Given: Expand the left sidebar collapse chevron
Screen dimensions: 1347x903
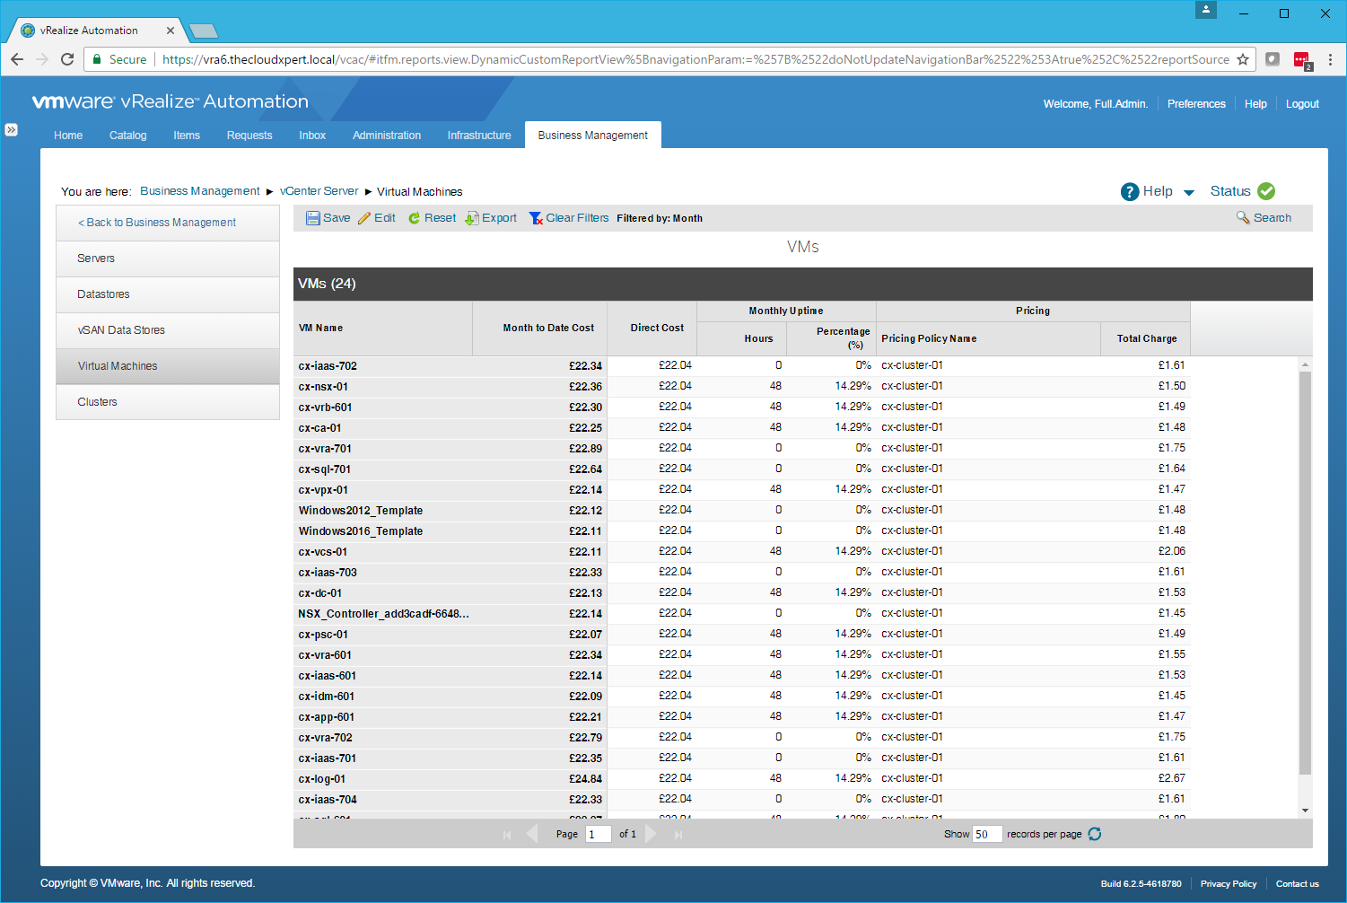Looking at the screenshot, I should (x=11, y=129).
